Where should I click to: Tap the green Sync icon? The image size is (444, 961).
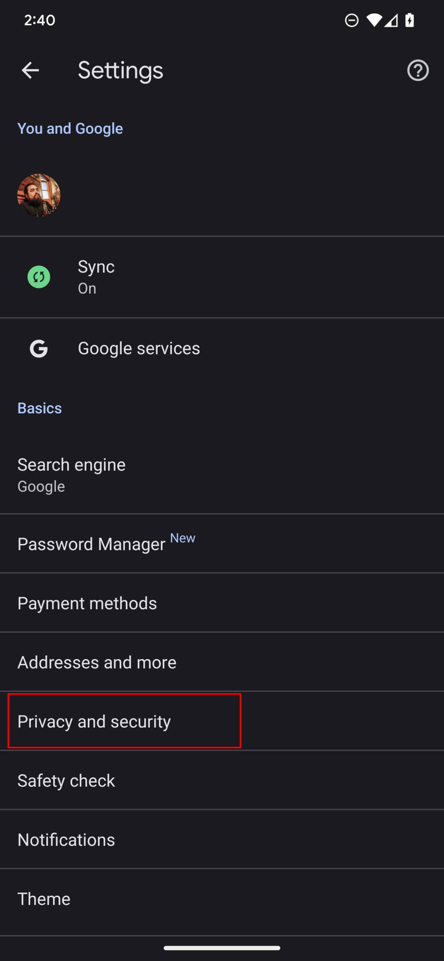(x=39, y=277)
